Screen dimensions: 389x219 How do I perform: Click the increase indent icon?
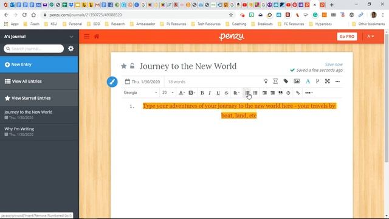coord(273,93)
